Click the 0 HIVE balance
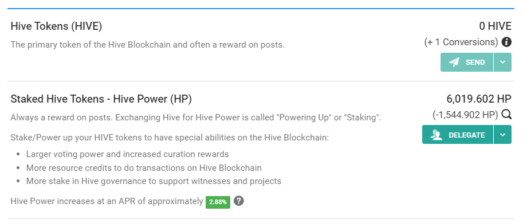Image resolution: width=523 pixels, height=223 pixels. click(495, 26)
